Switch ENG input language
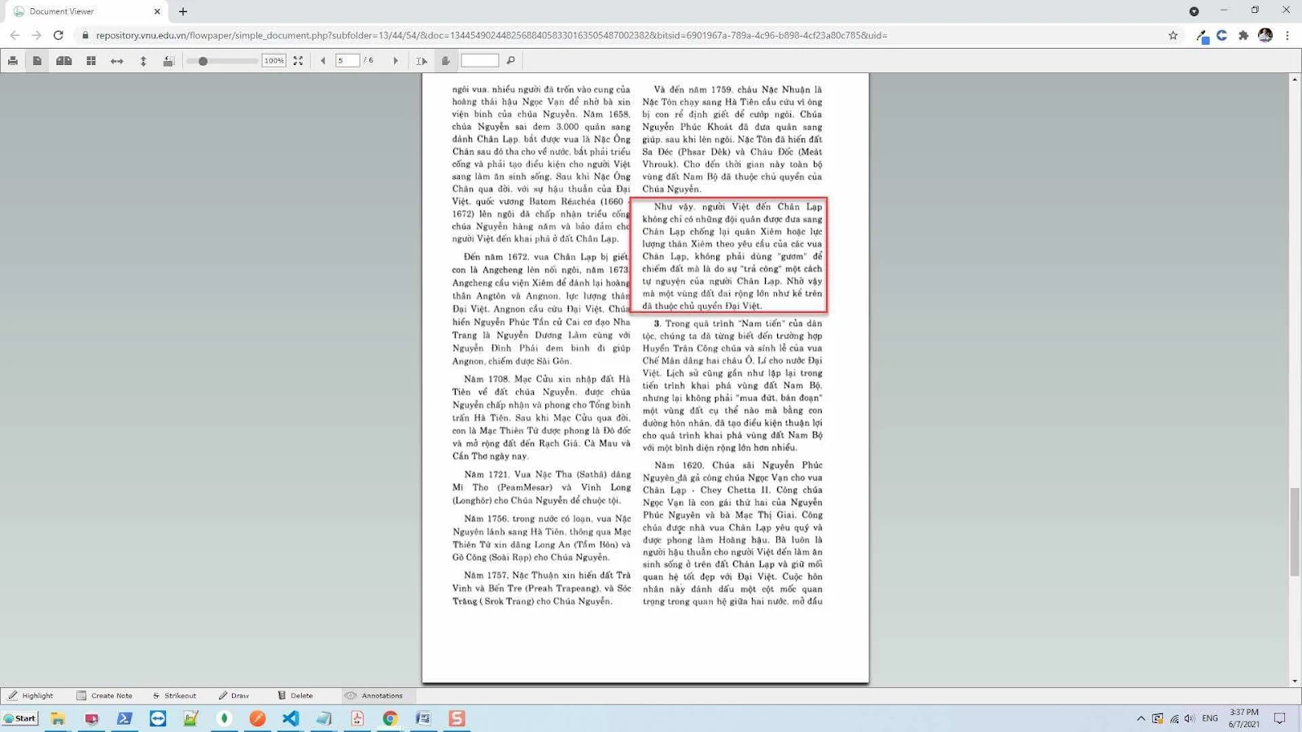 click(1210, 718)
